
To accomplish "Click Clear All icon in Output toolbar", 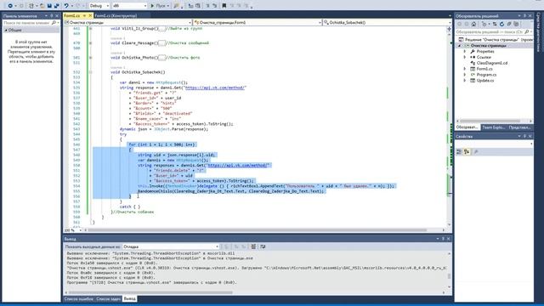I will pyautogui.click(x=253, y=246).
